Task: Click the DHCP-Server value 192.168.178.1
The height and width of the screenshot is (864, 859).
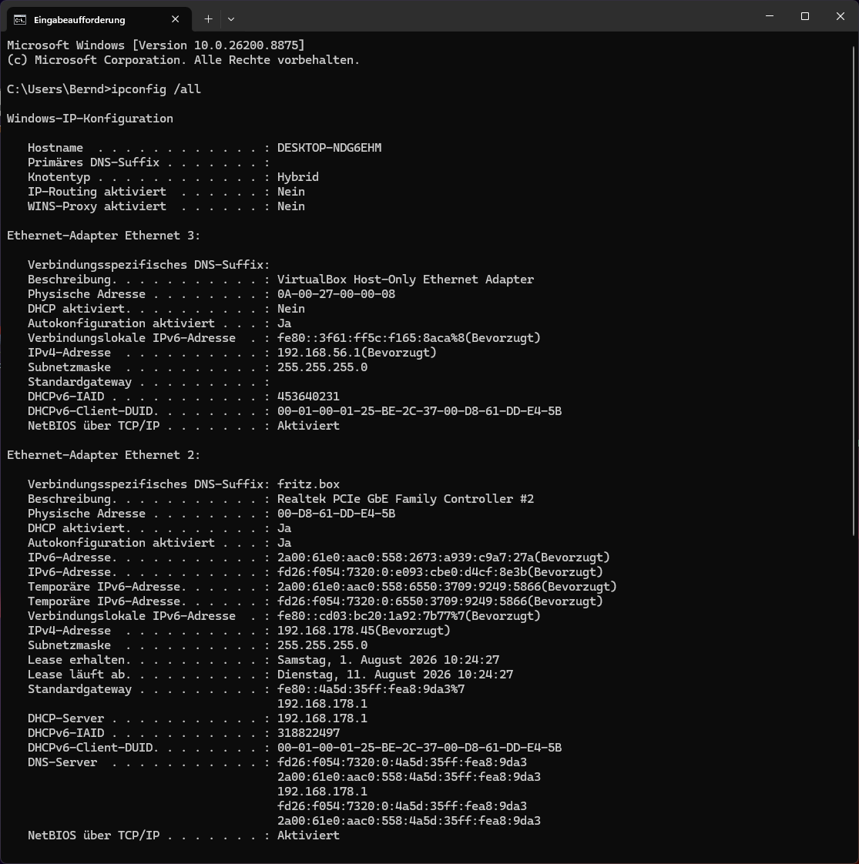Action: (x=322, y=718)
